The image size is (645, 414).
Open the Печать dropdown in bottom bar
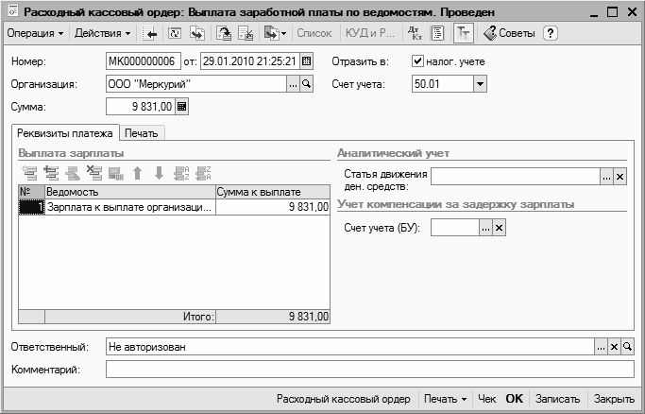click(445, 399)
